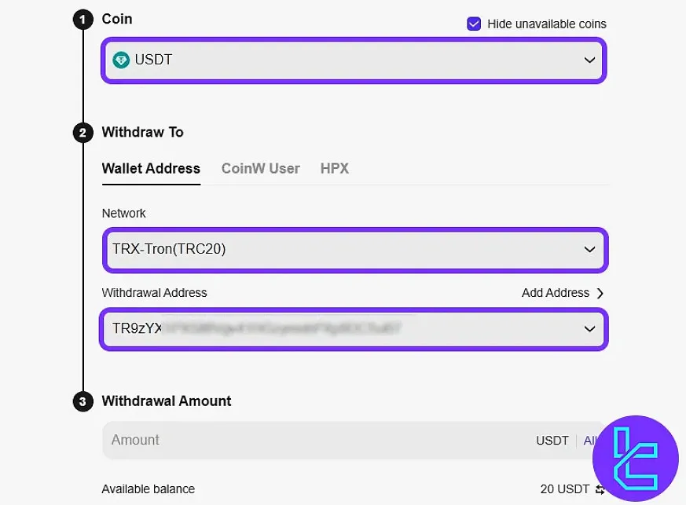Click the Withdrawal Amount heading
The height and width of the screenshot is (505, 686).
point(167,401)
